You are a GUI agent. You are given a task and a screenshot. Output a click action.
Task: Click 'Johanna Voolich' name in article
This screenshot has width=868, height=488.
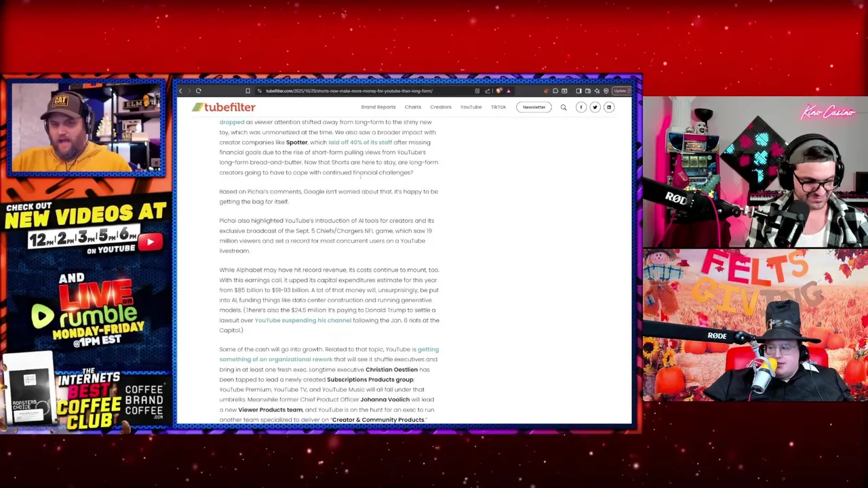tap(384, 399)
